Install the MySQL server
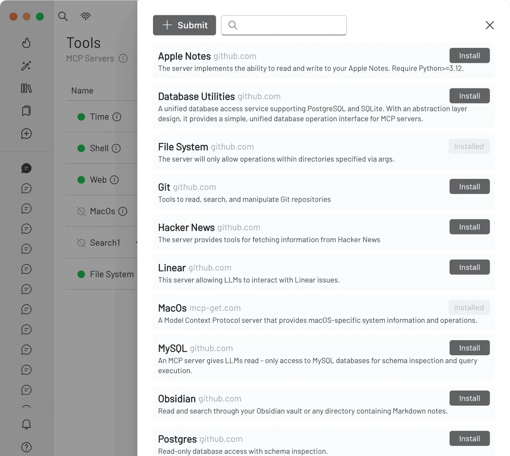Viewport: 510px width, 456px height. click(469, 348)
